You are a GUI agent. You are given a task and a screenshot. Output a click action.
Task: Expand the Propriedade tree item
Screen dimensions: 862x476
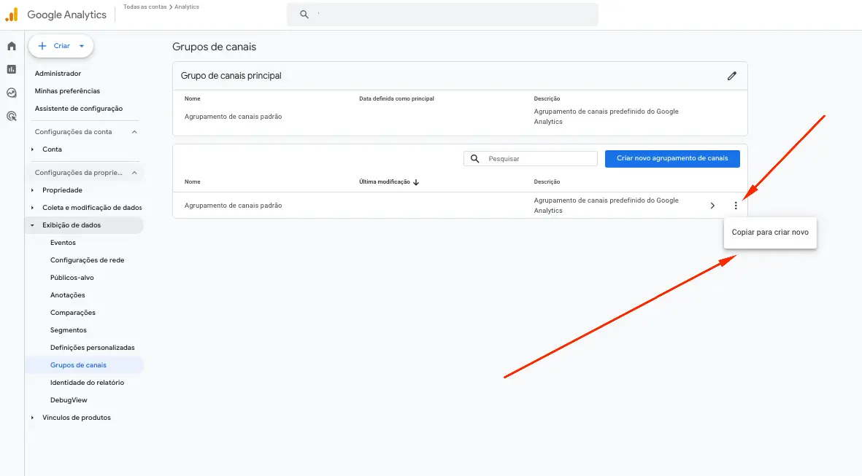(31, 190)
